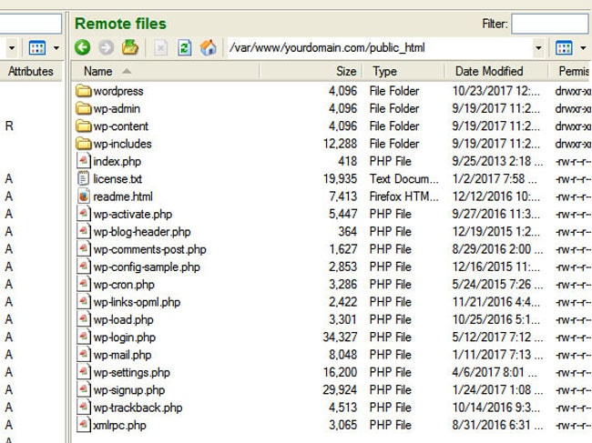
Task: Select the wp-links-opml.php file icon
Action: point(84,302)
